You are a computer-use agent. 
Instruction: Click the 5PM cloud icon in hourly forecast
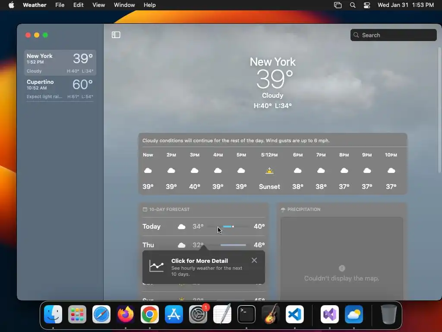pyautogui.click(x=241, y=170)
